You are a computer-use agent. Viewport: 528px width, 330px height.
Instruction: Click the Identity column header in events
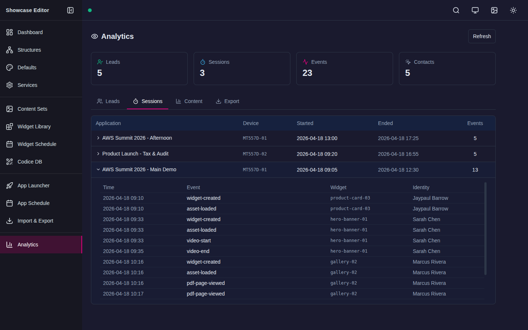coord(421,187)
